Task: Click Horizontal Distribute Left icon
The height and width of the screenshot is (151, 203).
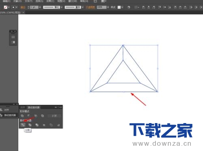Action: coord(191,7)
